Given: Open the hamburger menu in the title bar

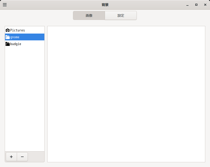Looking at the screenshot, I should click(5, 5).
